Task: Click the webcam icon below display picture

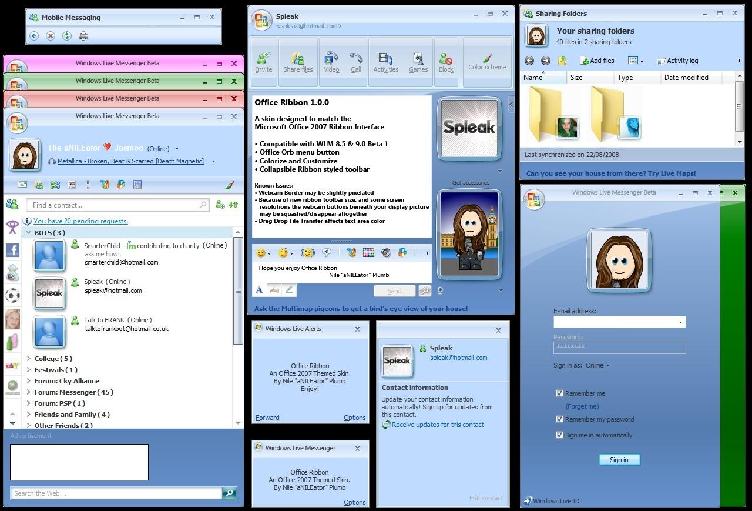Action: [440, 290]
